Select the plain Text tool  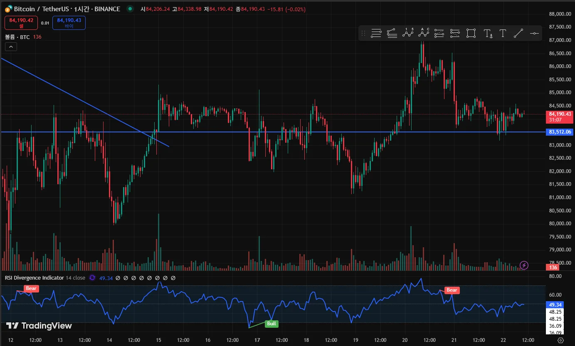click(503, 34)
